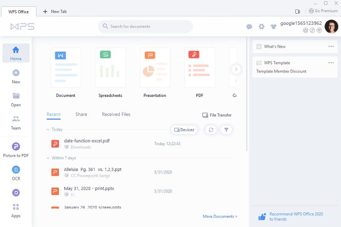Screen dimensions: 341x227
Task: Click the thumbs-up recommend icon
Action: [262, 217]
